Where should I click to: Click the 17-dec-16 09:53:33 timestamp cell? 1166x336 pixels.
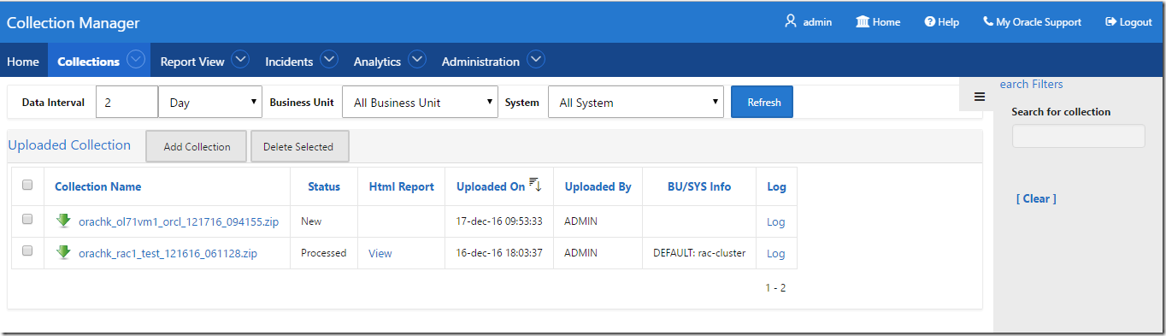[x=500, y=221]
